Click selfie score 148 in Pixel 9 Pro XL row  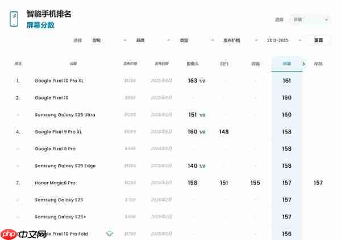click(x=224, y=132)
